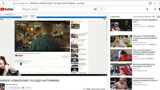Open 18 Летний Русский Боец thumbnail

(121, 83)
